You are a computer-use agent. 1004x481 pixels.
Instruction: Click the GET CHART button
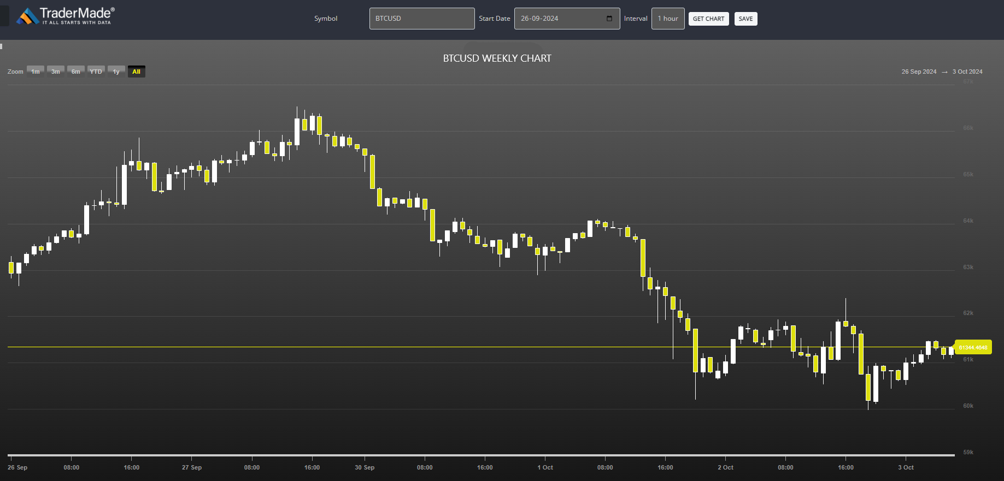coord(708,19)
